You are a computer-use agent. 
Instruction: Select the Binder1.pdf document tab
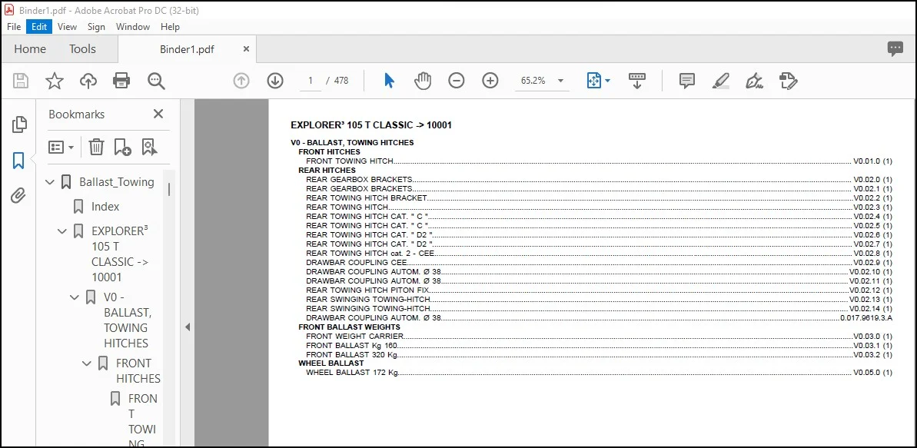(187, 50)
